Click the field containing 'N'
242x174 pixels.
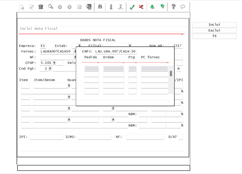179,68
